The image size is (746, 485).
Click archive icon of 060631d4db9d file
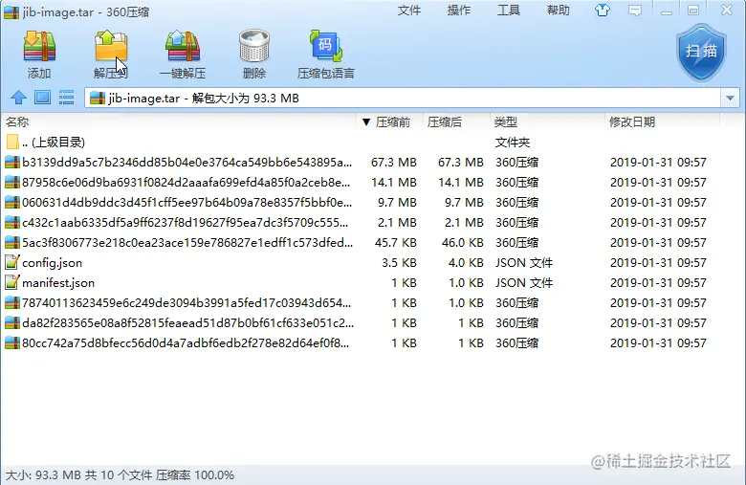click(x=11, y=202)
